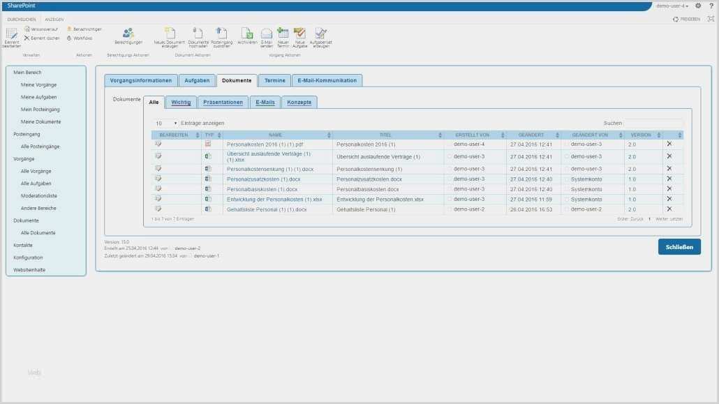Open the entries-per-page dropdown showing 10
Screen dimensions: 719x404
165,124
